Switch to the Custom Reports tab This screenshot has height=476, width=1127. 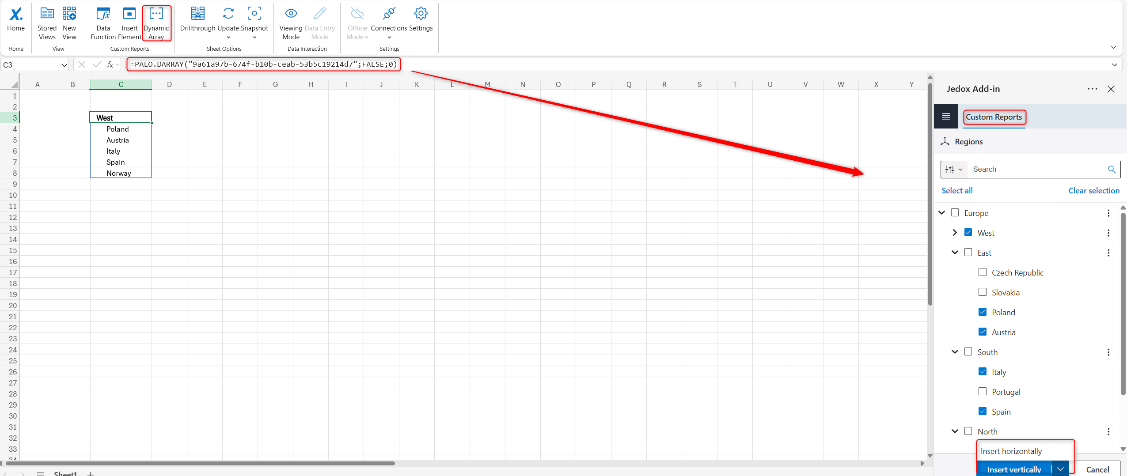pos(994,117)
